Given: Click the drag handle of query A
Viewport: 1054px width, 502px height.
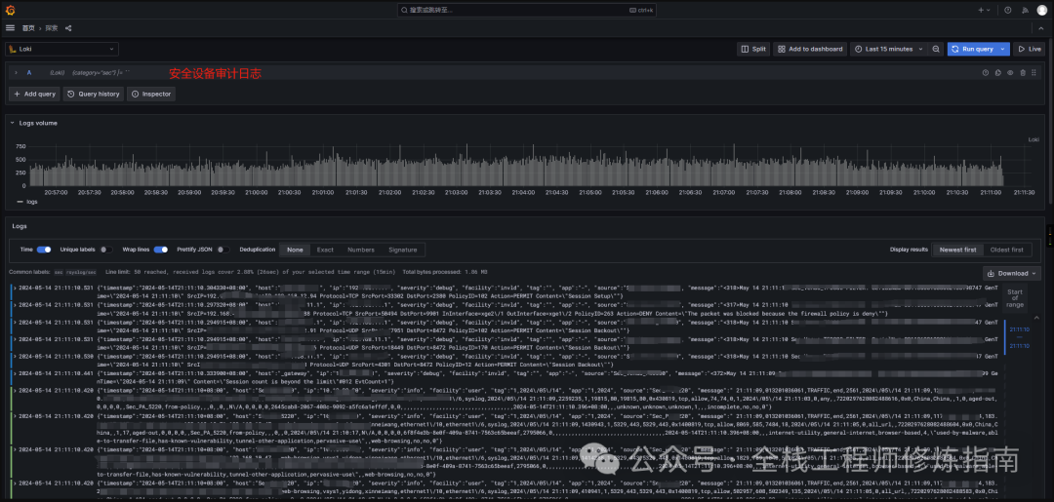Looking at the screenshot, I should pyautogui.click(x=1035, y=72).
